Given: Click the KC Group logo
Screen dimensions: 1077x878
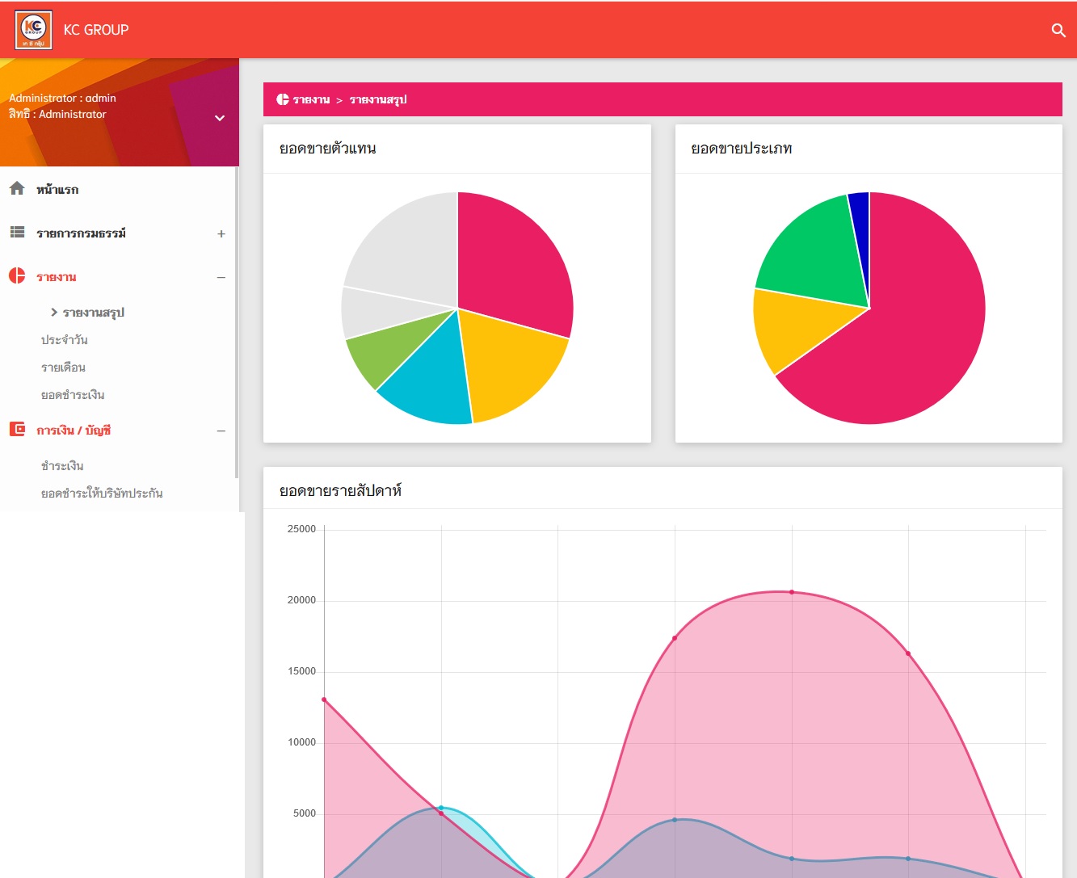Looking at the screenshot, I should (34, 30).
